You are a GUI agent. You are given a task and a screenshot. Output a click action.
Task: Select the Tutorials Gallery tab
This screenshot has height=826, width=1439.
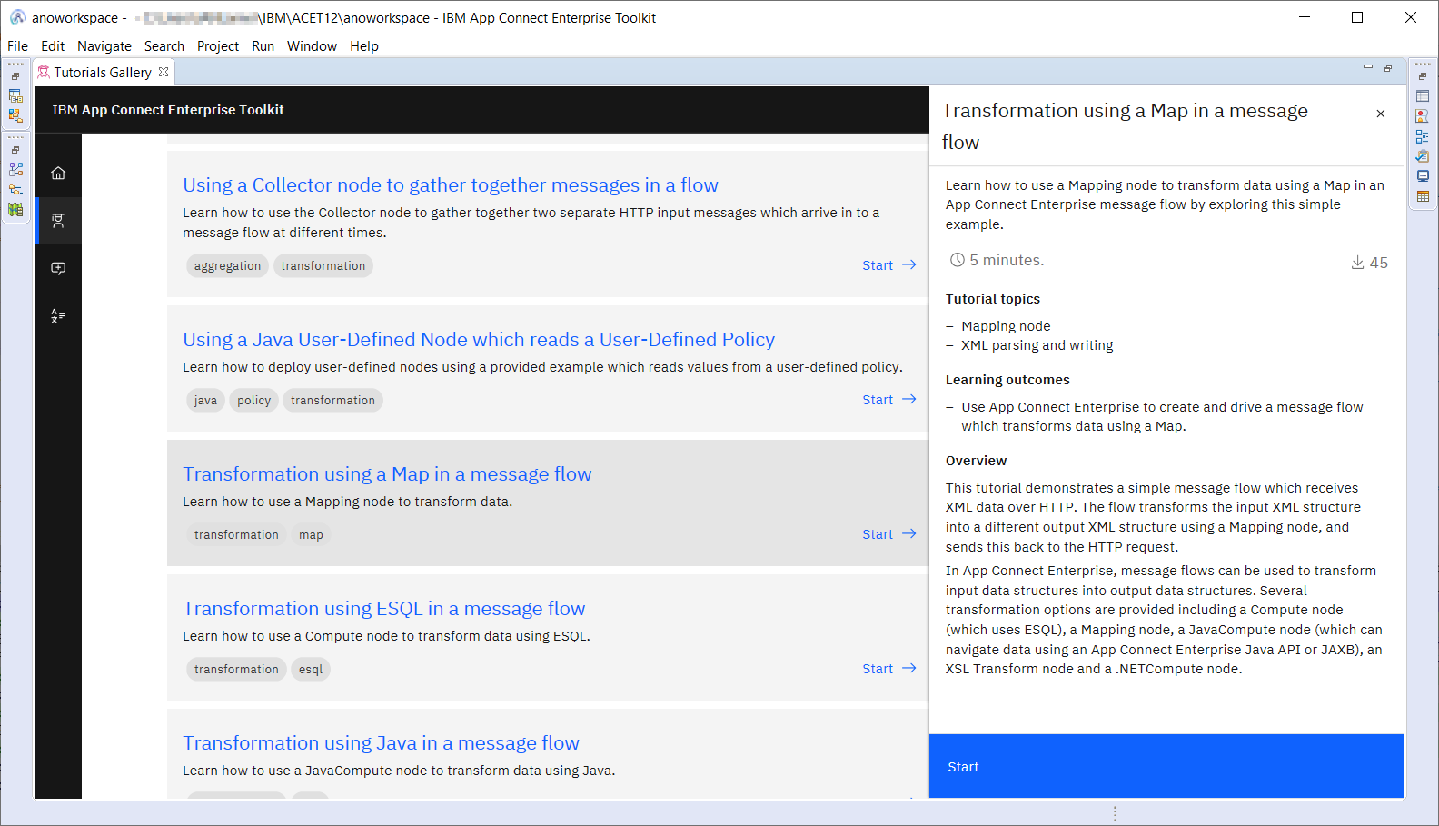click(x=102, y=72)
